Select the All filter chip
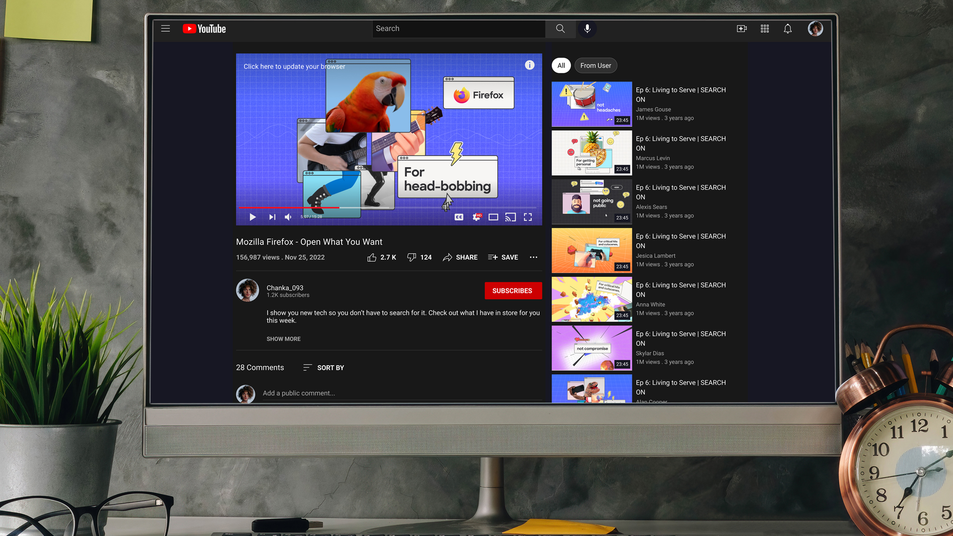Viewport: 953px width, 536px height. (x=561, y=66)
